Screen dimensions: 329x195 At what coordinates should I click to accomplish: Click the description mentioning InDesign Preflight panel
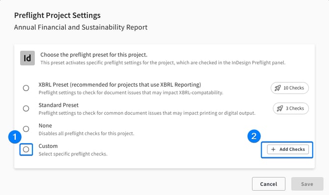(163, 63)
